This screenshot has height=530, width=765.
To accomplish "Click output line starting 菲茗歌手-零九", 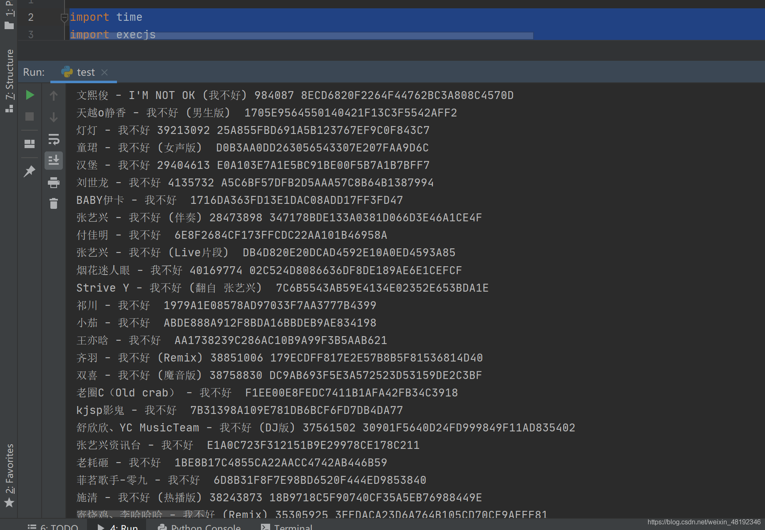I will tap(251, 480).
